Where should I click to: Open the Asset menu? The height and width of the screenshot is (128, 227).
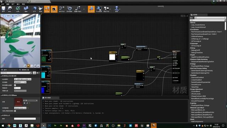pyautogui.click(x=13, y=4)
